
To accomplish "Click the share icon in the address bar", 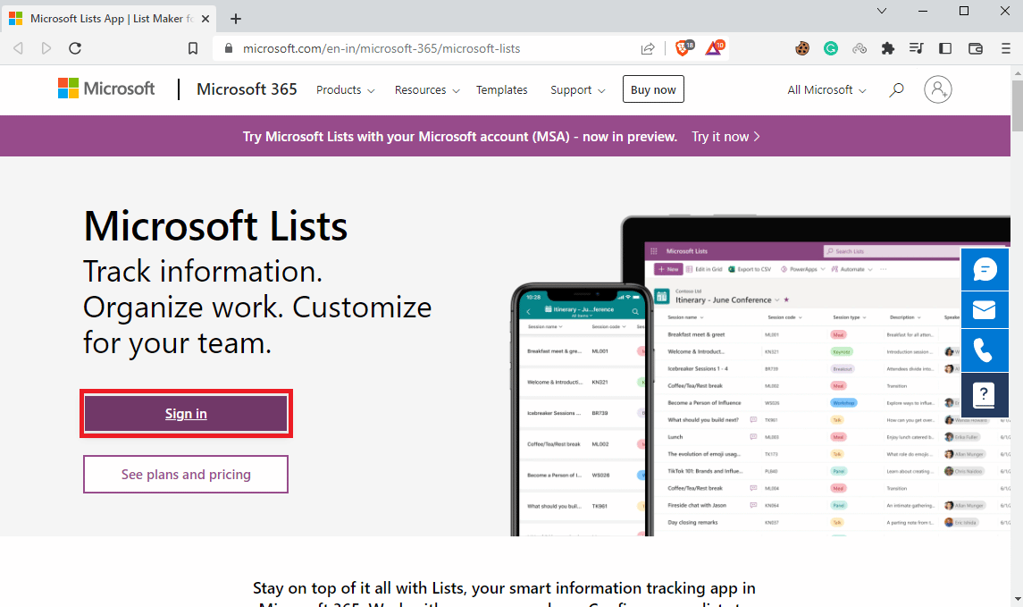I will point(647,48).
